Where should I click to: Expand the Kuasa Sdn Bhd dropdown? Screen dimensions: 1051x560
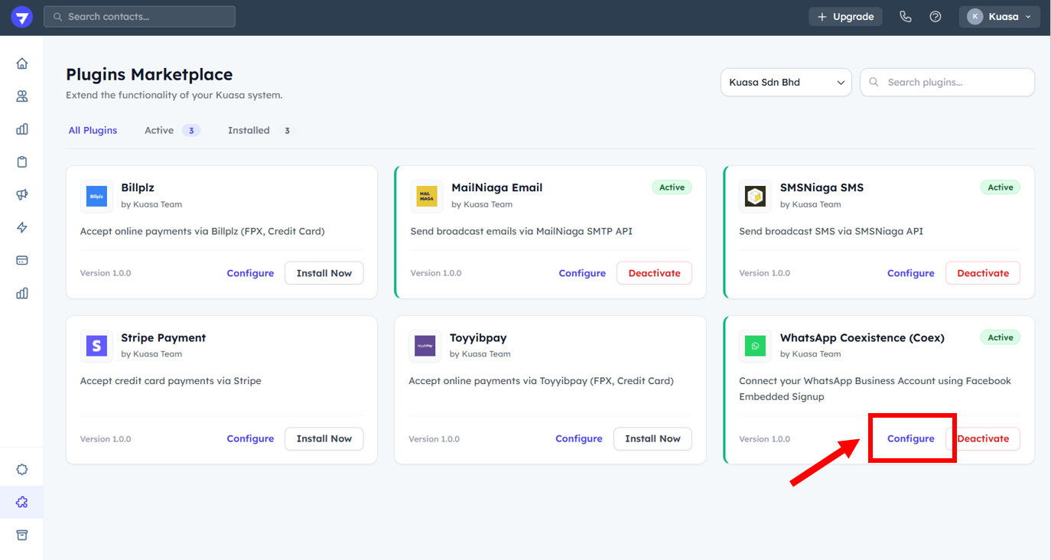click(786, 83)
